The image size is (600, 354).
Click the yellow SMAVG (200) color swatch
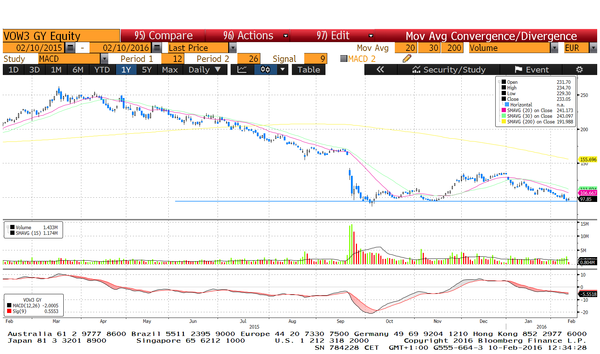coord(504,122)
